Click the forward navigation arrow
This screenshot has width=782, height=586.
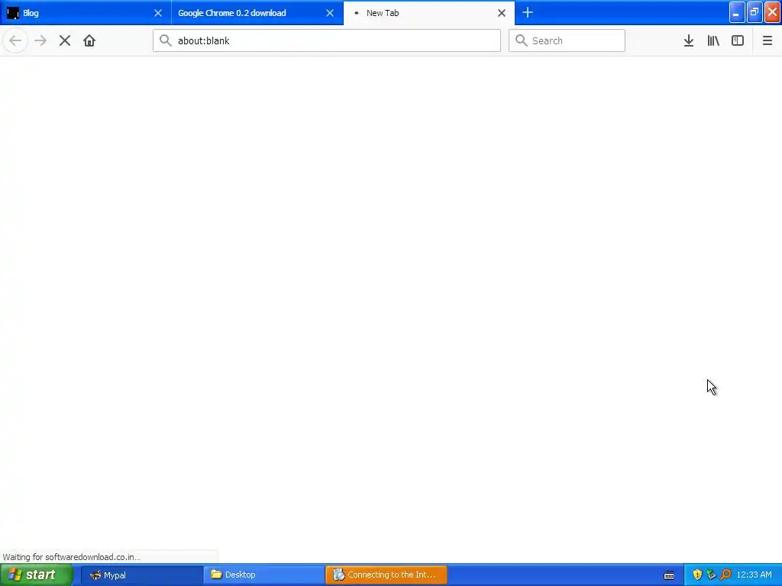(x=40, y=40)
